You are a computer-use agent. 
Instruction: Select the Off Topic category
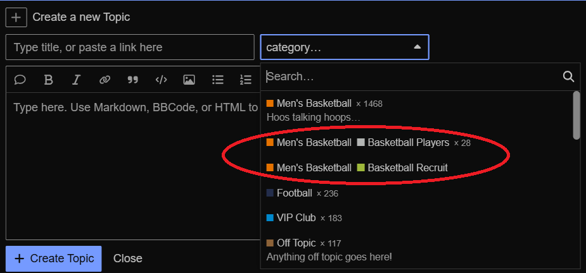coord(296,243)
